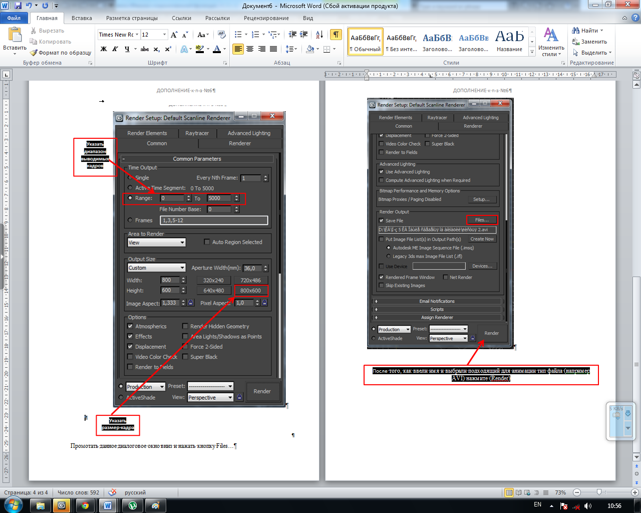
Task: Open the borders dropdown arrow
Action: (x=334, y=49)
